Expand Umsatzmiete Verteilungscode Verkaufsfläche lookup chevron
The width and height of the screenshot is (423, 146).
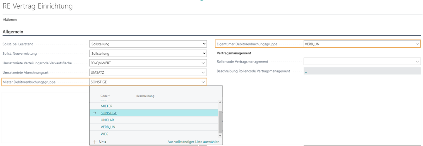click(203, 63)
